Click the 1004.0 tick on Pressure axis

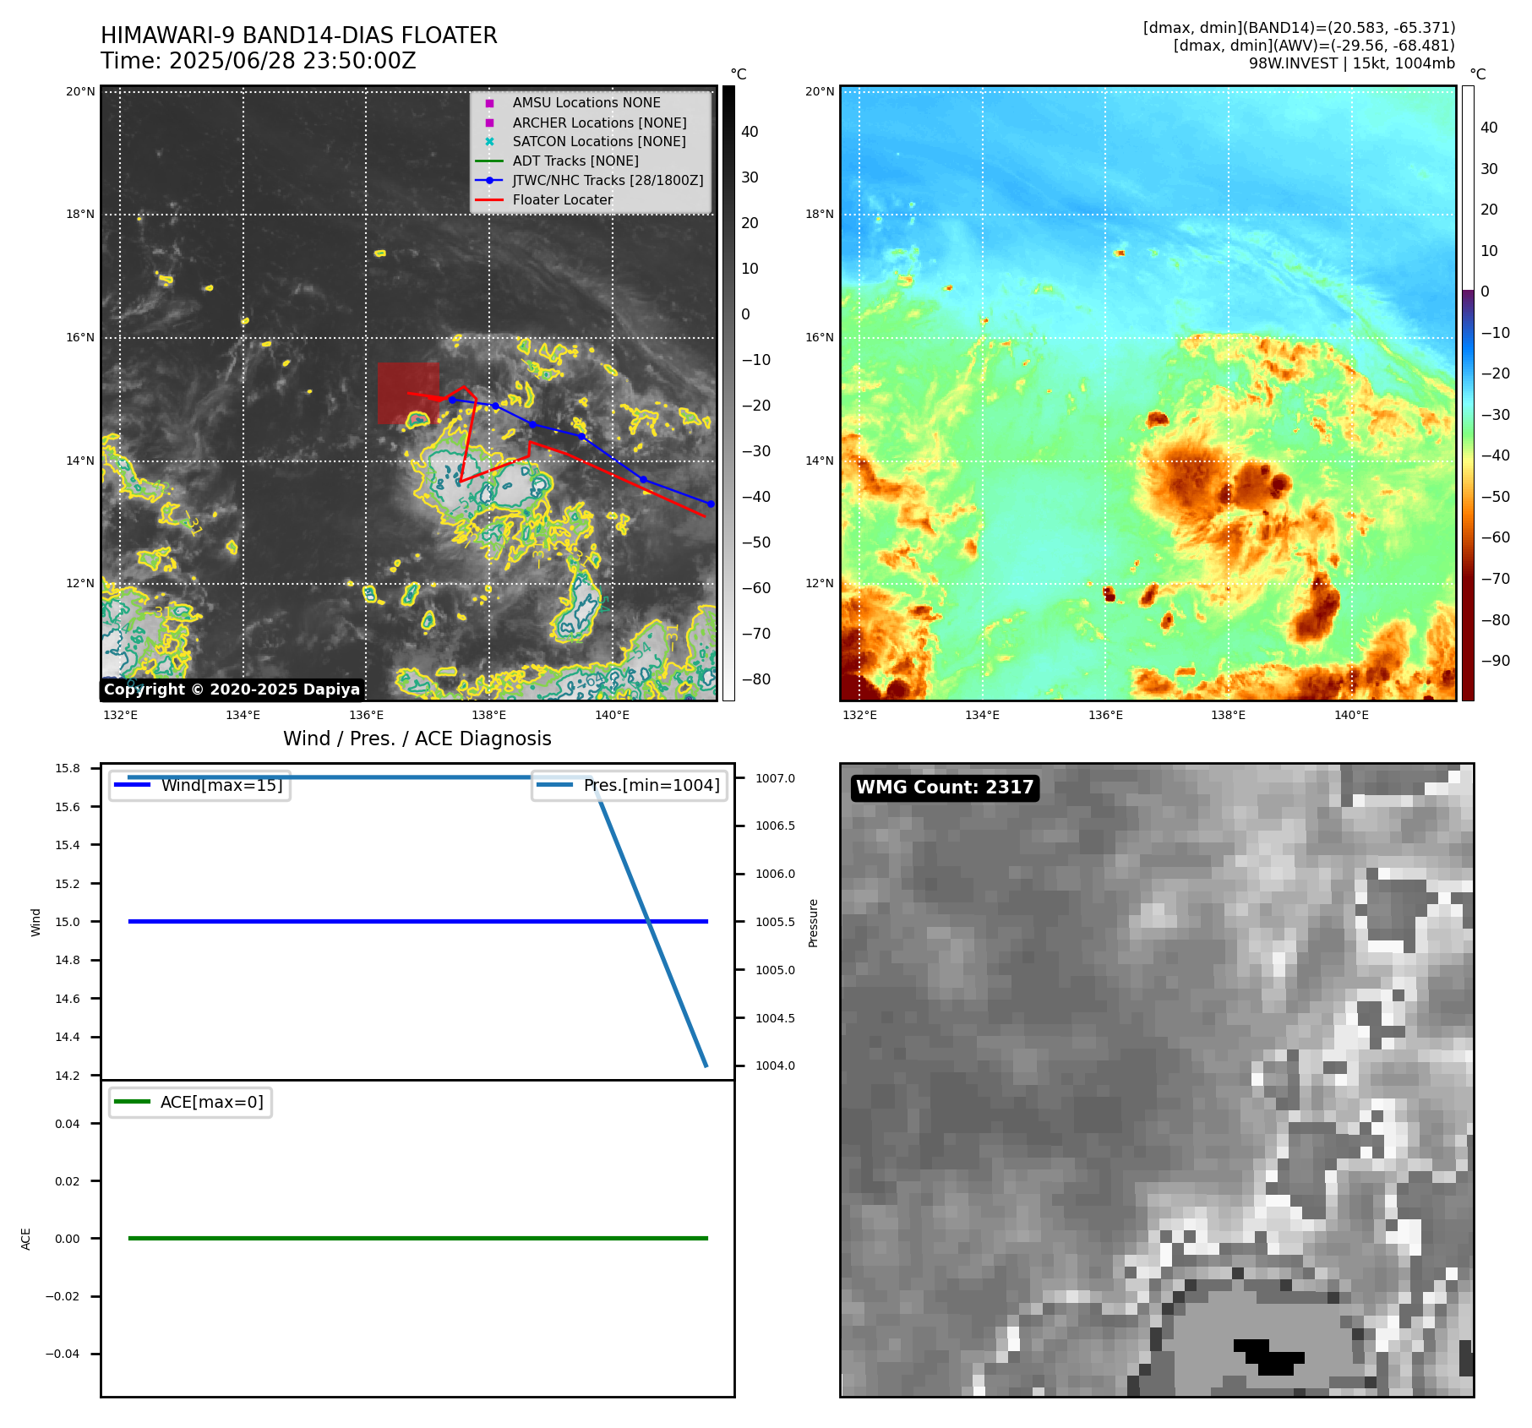[x=775, y=1066]
